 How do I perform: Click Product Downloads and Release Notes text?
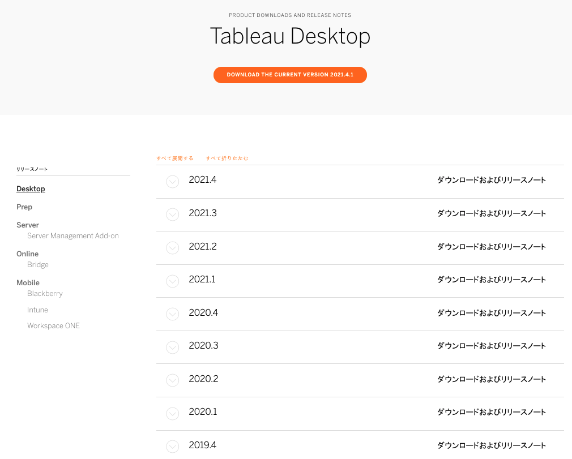[x=290, y=15]
